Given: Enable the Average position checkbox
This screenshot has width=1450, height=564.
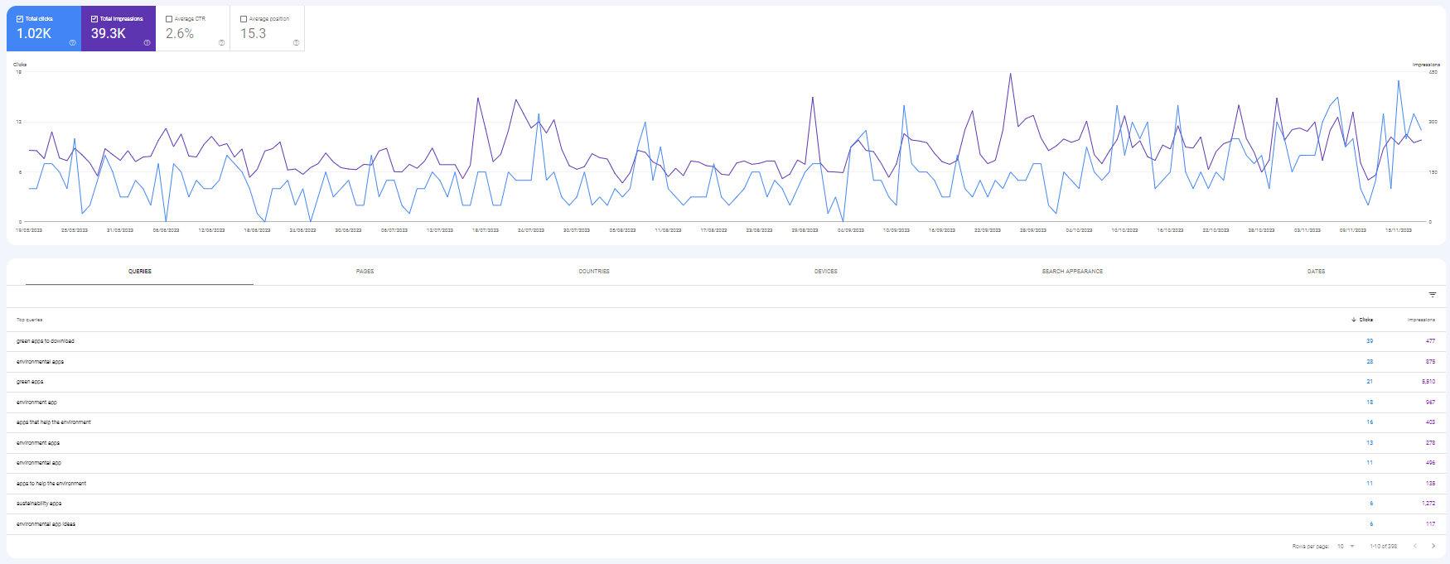Looking at the screenshot, I should (244, 19).
